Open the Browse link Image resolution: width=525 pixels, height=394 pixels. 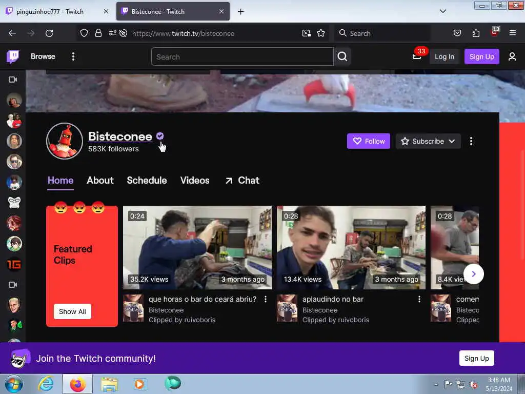click(x=43, y=56)
